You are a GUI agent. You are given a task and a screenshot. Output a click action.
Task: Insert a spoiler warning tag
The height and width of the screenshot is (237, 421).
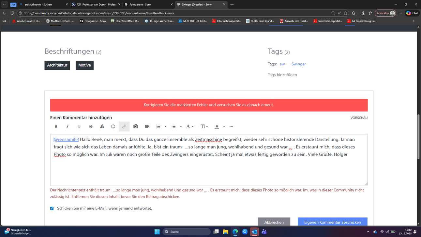[102, 127]
